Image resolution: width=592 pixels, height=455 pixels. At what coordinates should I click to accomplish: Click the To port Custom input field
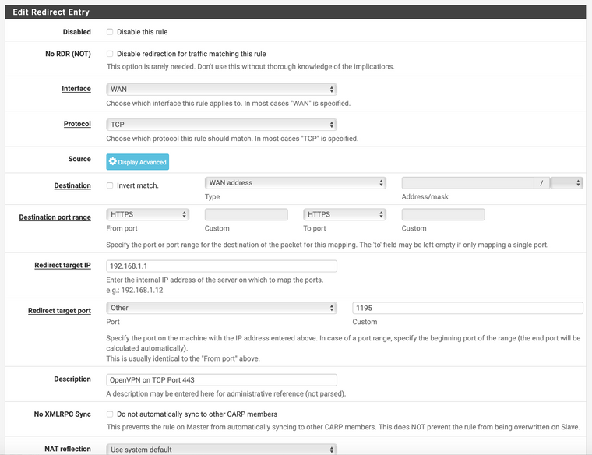pyautogui.click(x=443, y=214)
